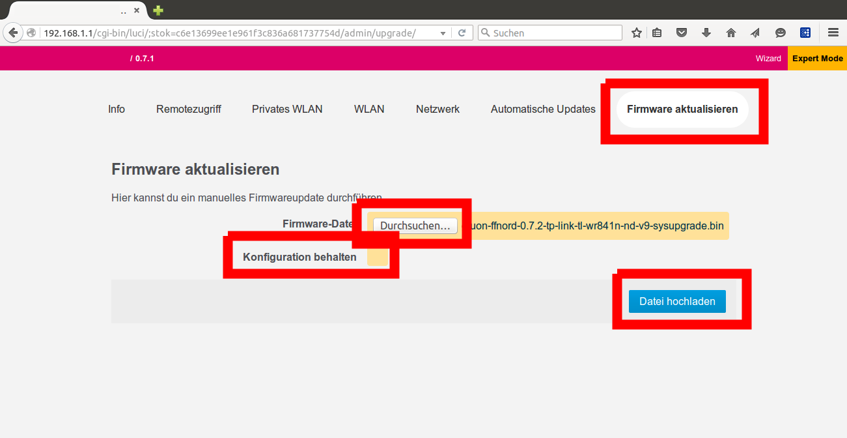This screenshot has height=438, width=847.
Task: Save page to Pocket icon
Action: click(682, 33)
